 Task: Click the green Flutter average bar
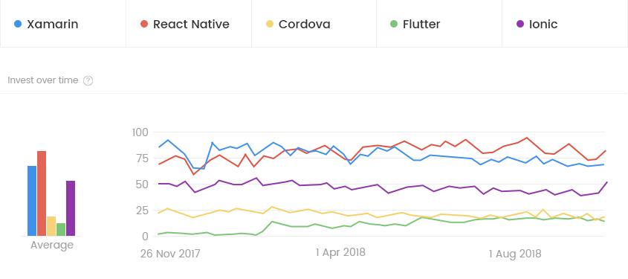[61, 229]
